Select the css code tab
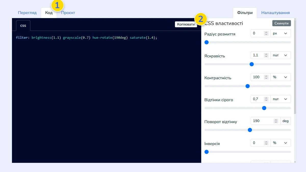Image resolution: width=306 pixels, height=172 pixels. 23,26
